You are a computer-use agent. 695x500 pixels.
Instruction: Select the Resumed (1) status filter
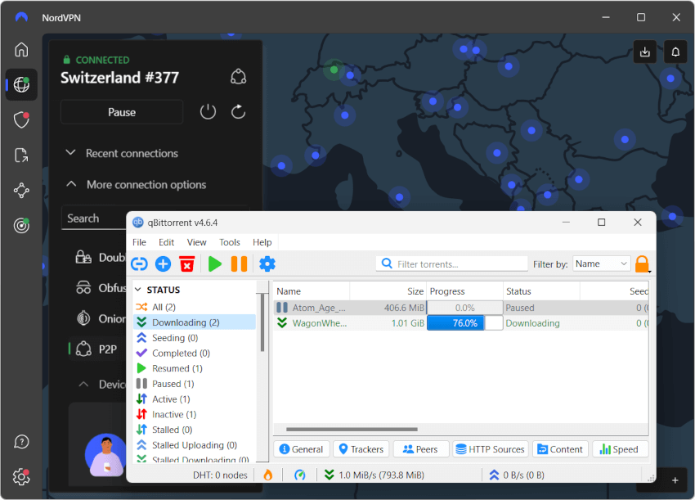coord(195,369)
